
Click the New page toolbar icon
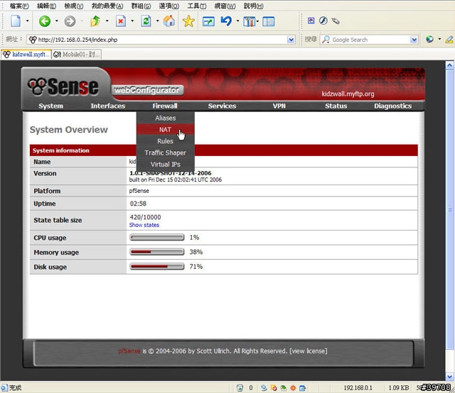(16, 21)
